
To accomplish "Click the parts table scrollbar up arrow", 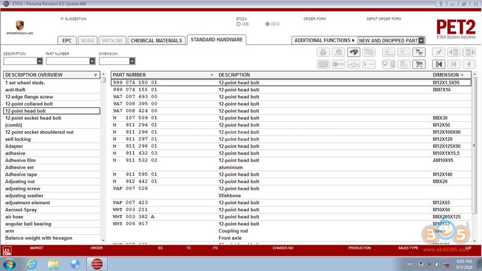I will click(x=475, y=74).
